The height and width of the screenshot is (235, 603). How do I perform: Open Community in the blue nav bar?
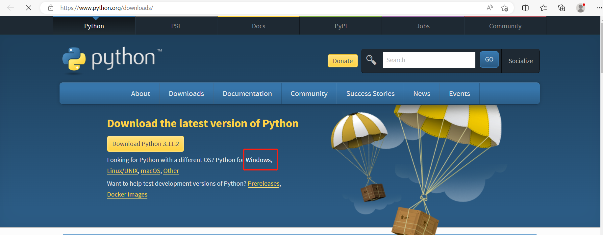pos(309,94)
